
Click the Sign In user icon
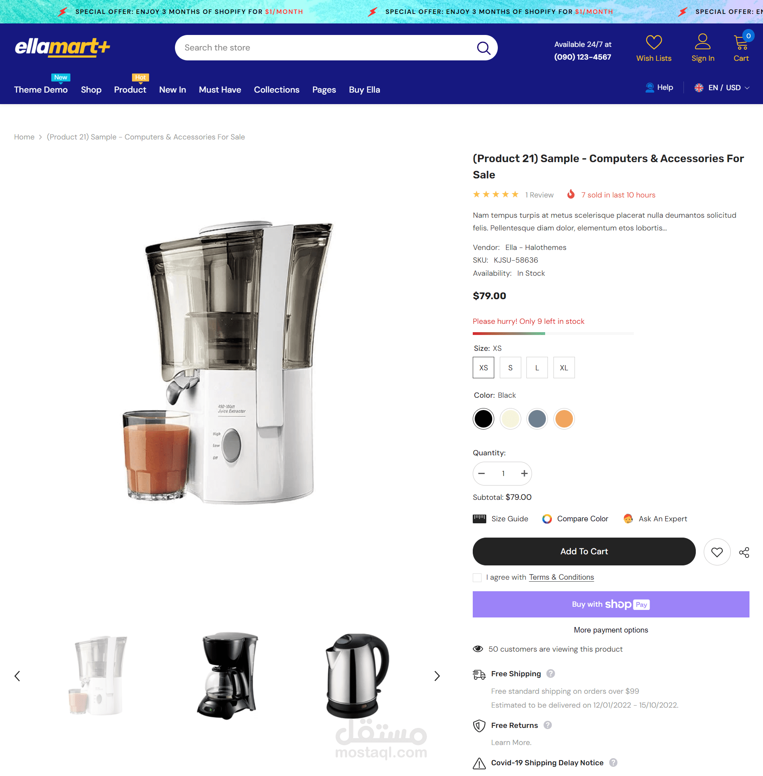click(x=703, y=42)
